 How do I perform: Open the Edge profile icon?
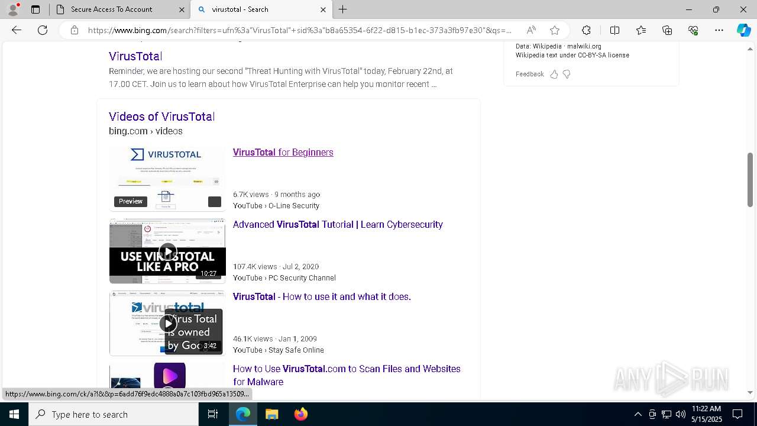(x=13, y=9)
